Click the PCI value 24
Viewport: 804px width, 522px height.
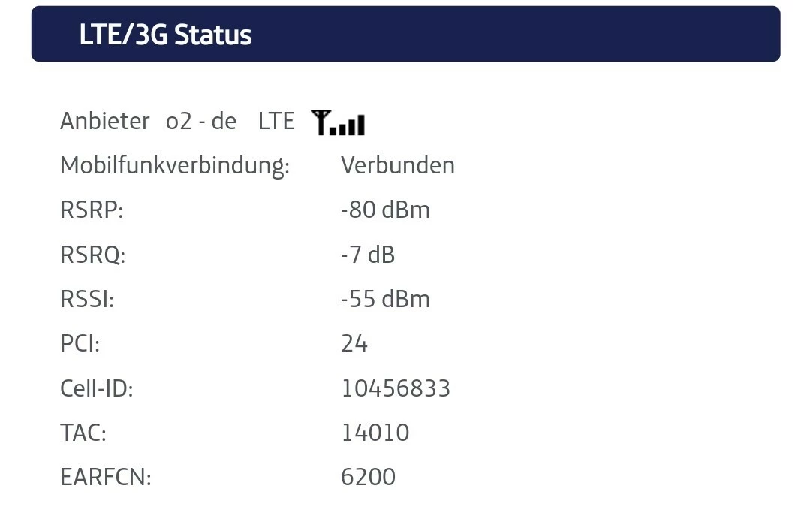point(354,343)
